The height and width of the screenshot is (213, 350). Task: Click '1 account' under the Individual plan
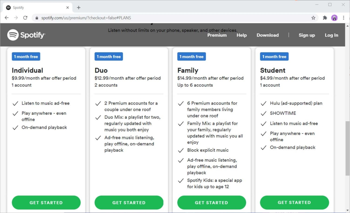22,85
